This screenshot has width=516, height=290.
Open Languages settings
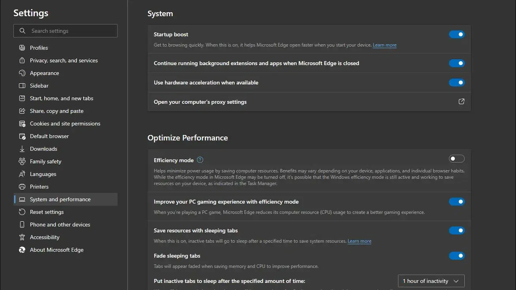tap(66, 174)
